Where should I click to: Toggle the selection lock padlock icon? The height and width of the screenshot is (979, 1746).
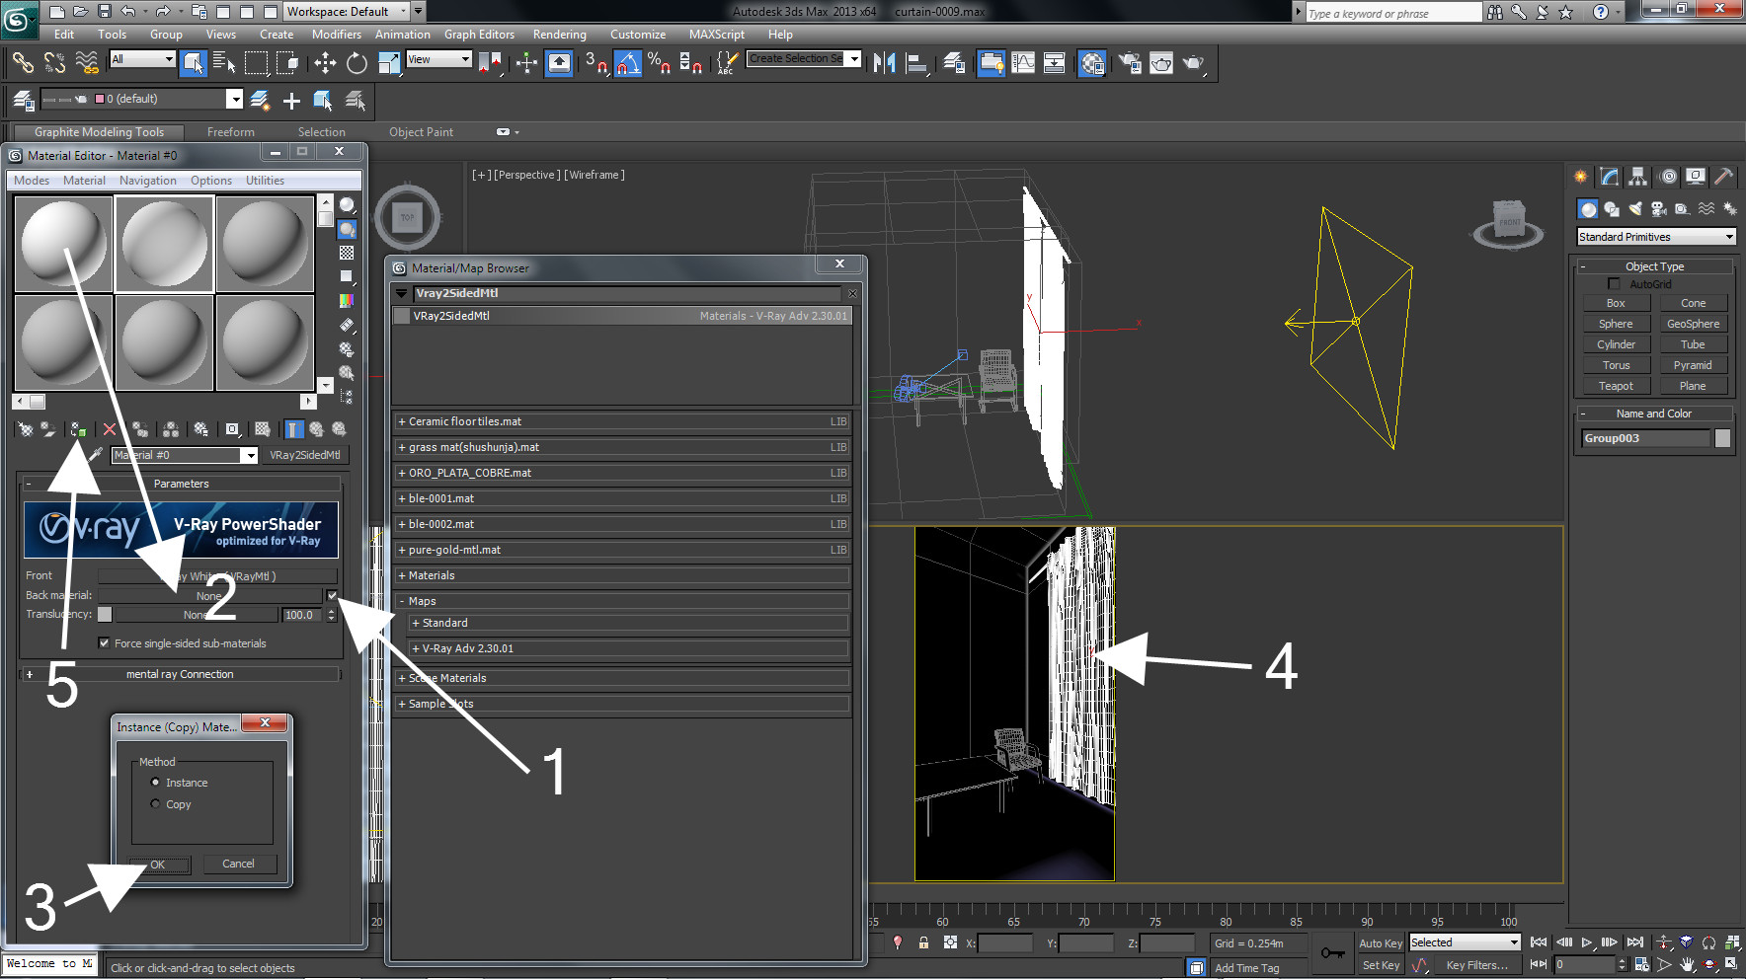923,942
